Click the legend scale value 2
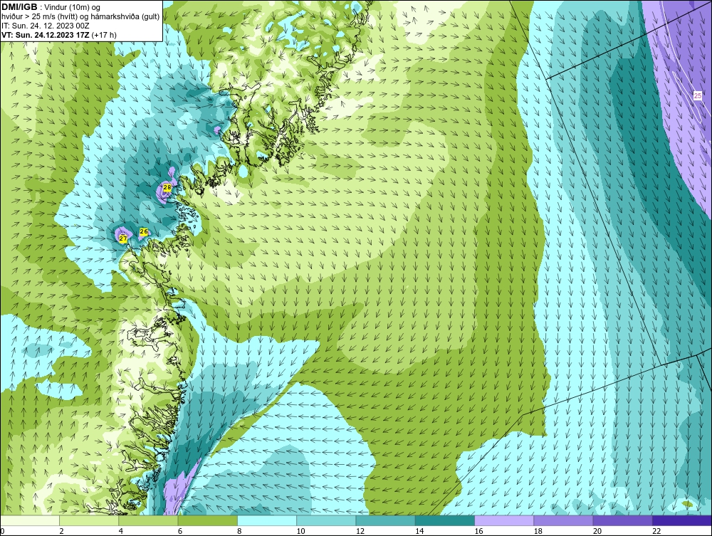712x536 pixels. 61,532
